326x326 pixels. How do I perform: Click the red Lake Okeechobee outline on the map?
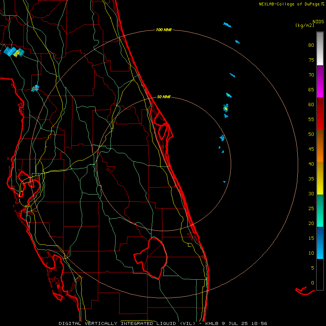pyautogui.click(x=151, y=258)
